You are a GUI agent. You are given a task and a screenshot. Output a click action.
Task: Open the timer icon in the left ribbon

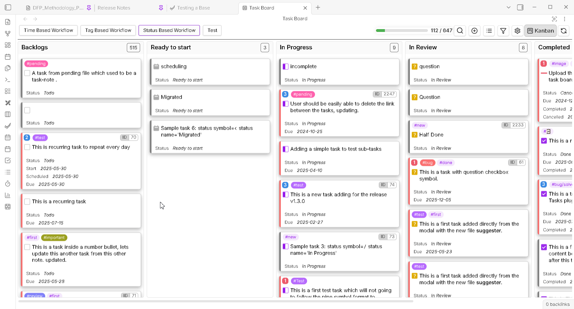pos(8,183)
